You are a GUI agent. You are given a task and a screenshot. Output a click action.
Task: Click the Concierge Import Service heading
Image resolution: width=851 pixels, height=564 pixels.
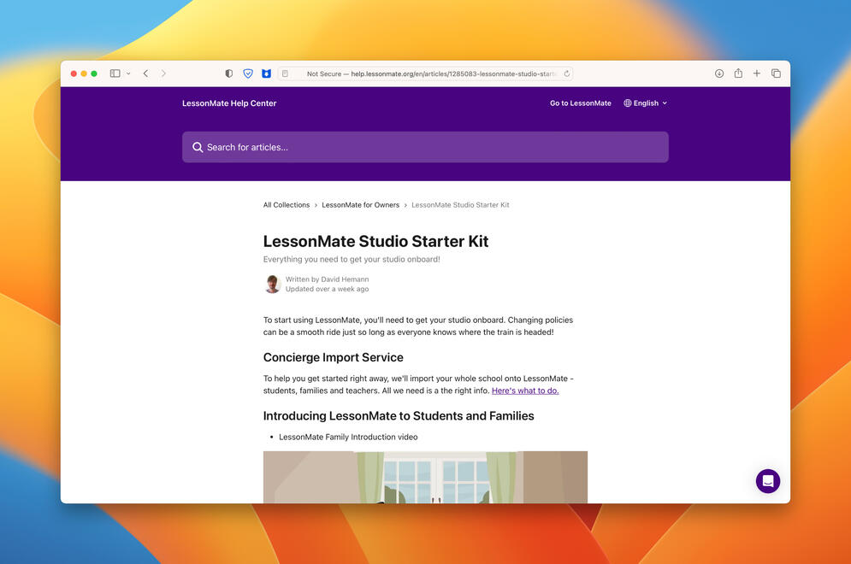[x=334, y=357]
